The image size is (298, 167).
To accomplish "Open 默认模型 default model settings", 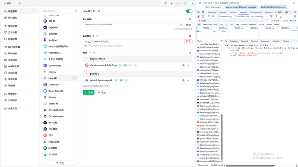I will (20, 18).
